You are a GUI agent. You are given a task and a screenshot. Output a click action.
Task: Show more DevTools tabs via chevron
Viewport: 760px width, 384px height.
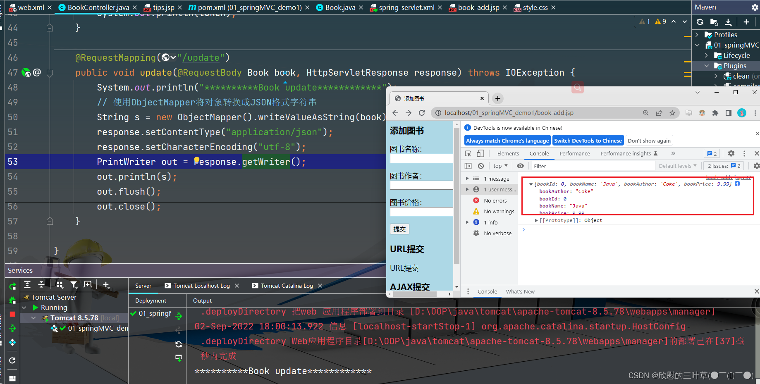[x=673, y=153]
